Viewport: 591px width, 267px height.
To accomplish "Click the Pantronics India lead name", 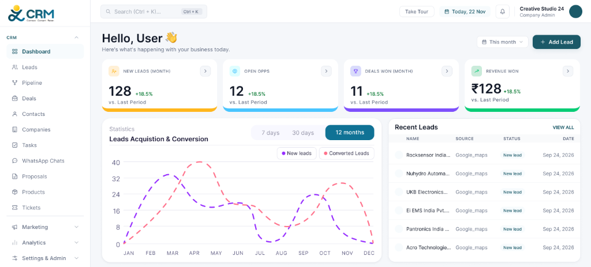I will (x=428, y=229).
